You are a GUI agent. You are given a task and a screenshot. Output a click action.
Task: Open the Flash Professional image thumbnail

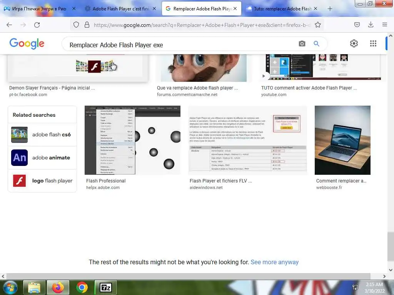(132, 140)
